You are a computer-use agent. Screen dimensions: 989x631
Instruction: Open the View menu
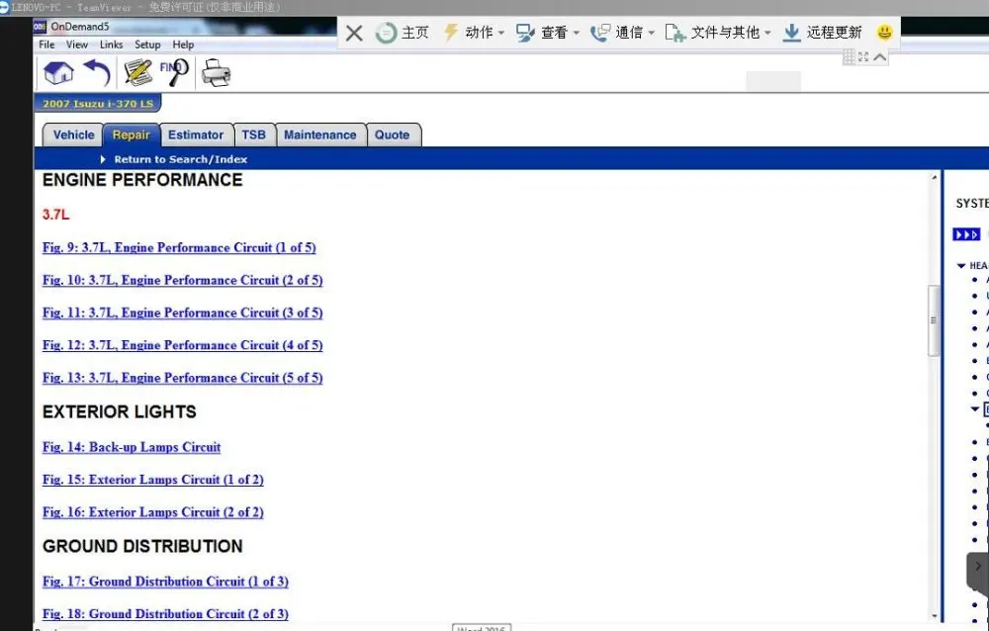click(x=77, y=45)
